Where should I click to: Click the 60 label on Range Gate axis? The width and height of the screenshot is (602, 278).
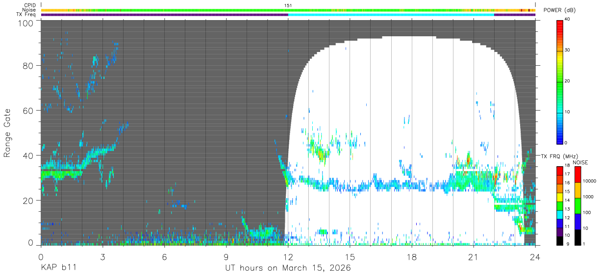tap(28, 111)
